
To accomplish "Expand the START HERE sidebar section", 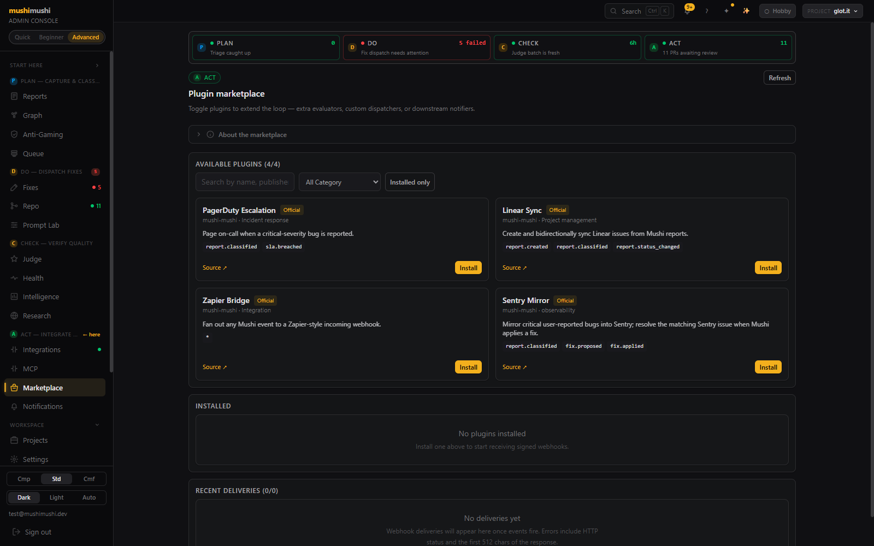I will pyautogui.click(x=55, y=65).
